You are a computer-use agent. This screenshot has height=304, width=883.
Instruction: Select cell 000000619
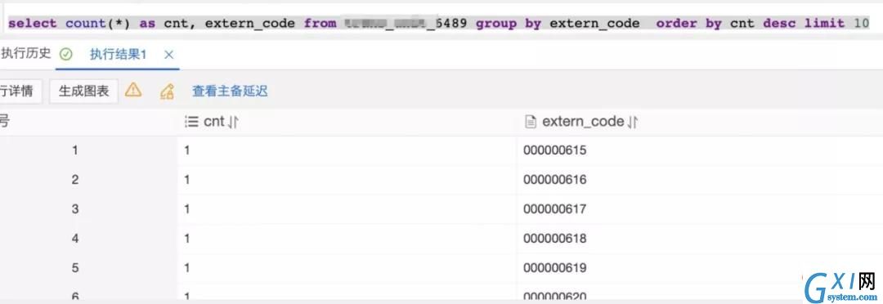(x=554, y=267)
